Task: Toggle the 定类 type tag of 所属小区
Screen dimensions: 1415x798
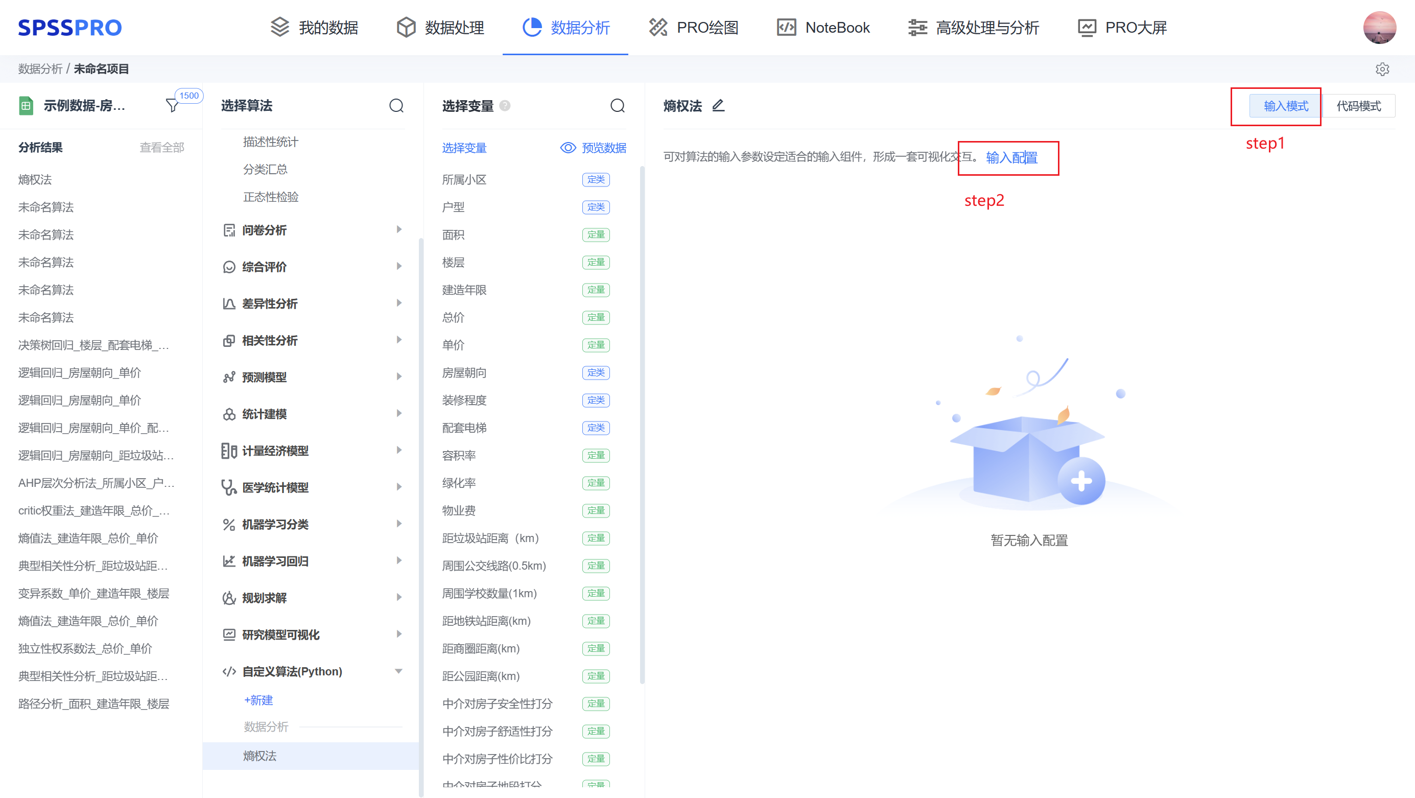Action: [596, 180]
